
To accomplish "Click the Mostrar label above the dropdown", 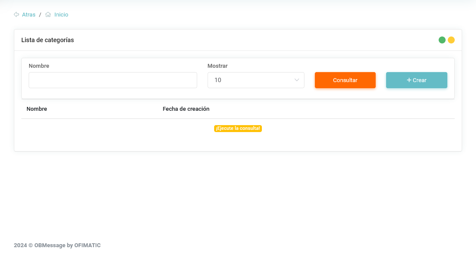I will (x=218, y=66).
